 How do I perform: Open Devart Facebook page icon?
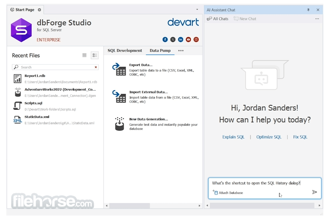(165, 39)
